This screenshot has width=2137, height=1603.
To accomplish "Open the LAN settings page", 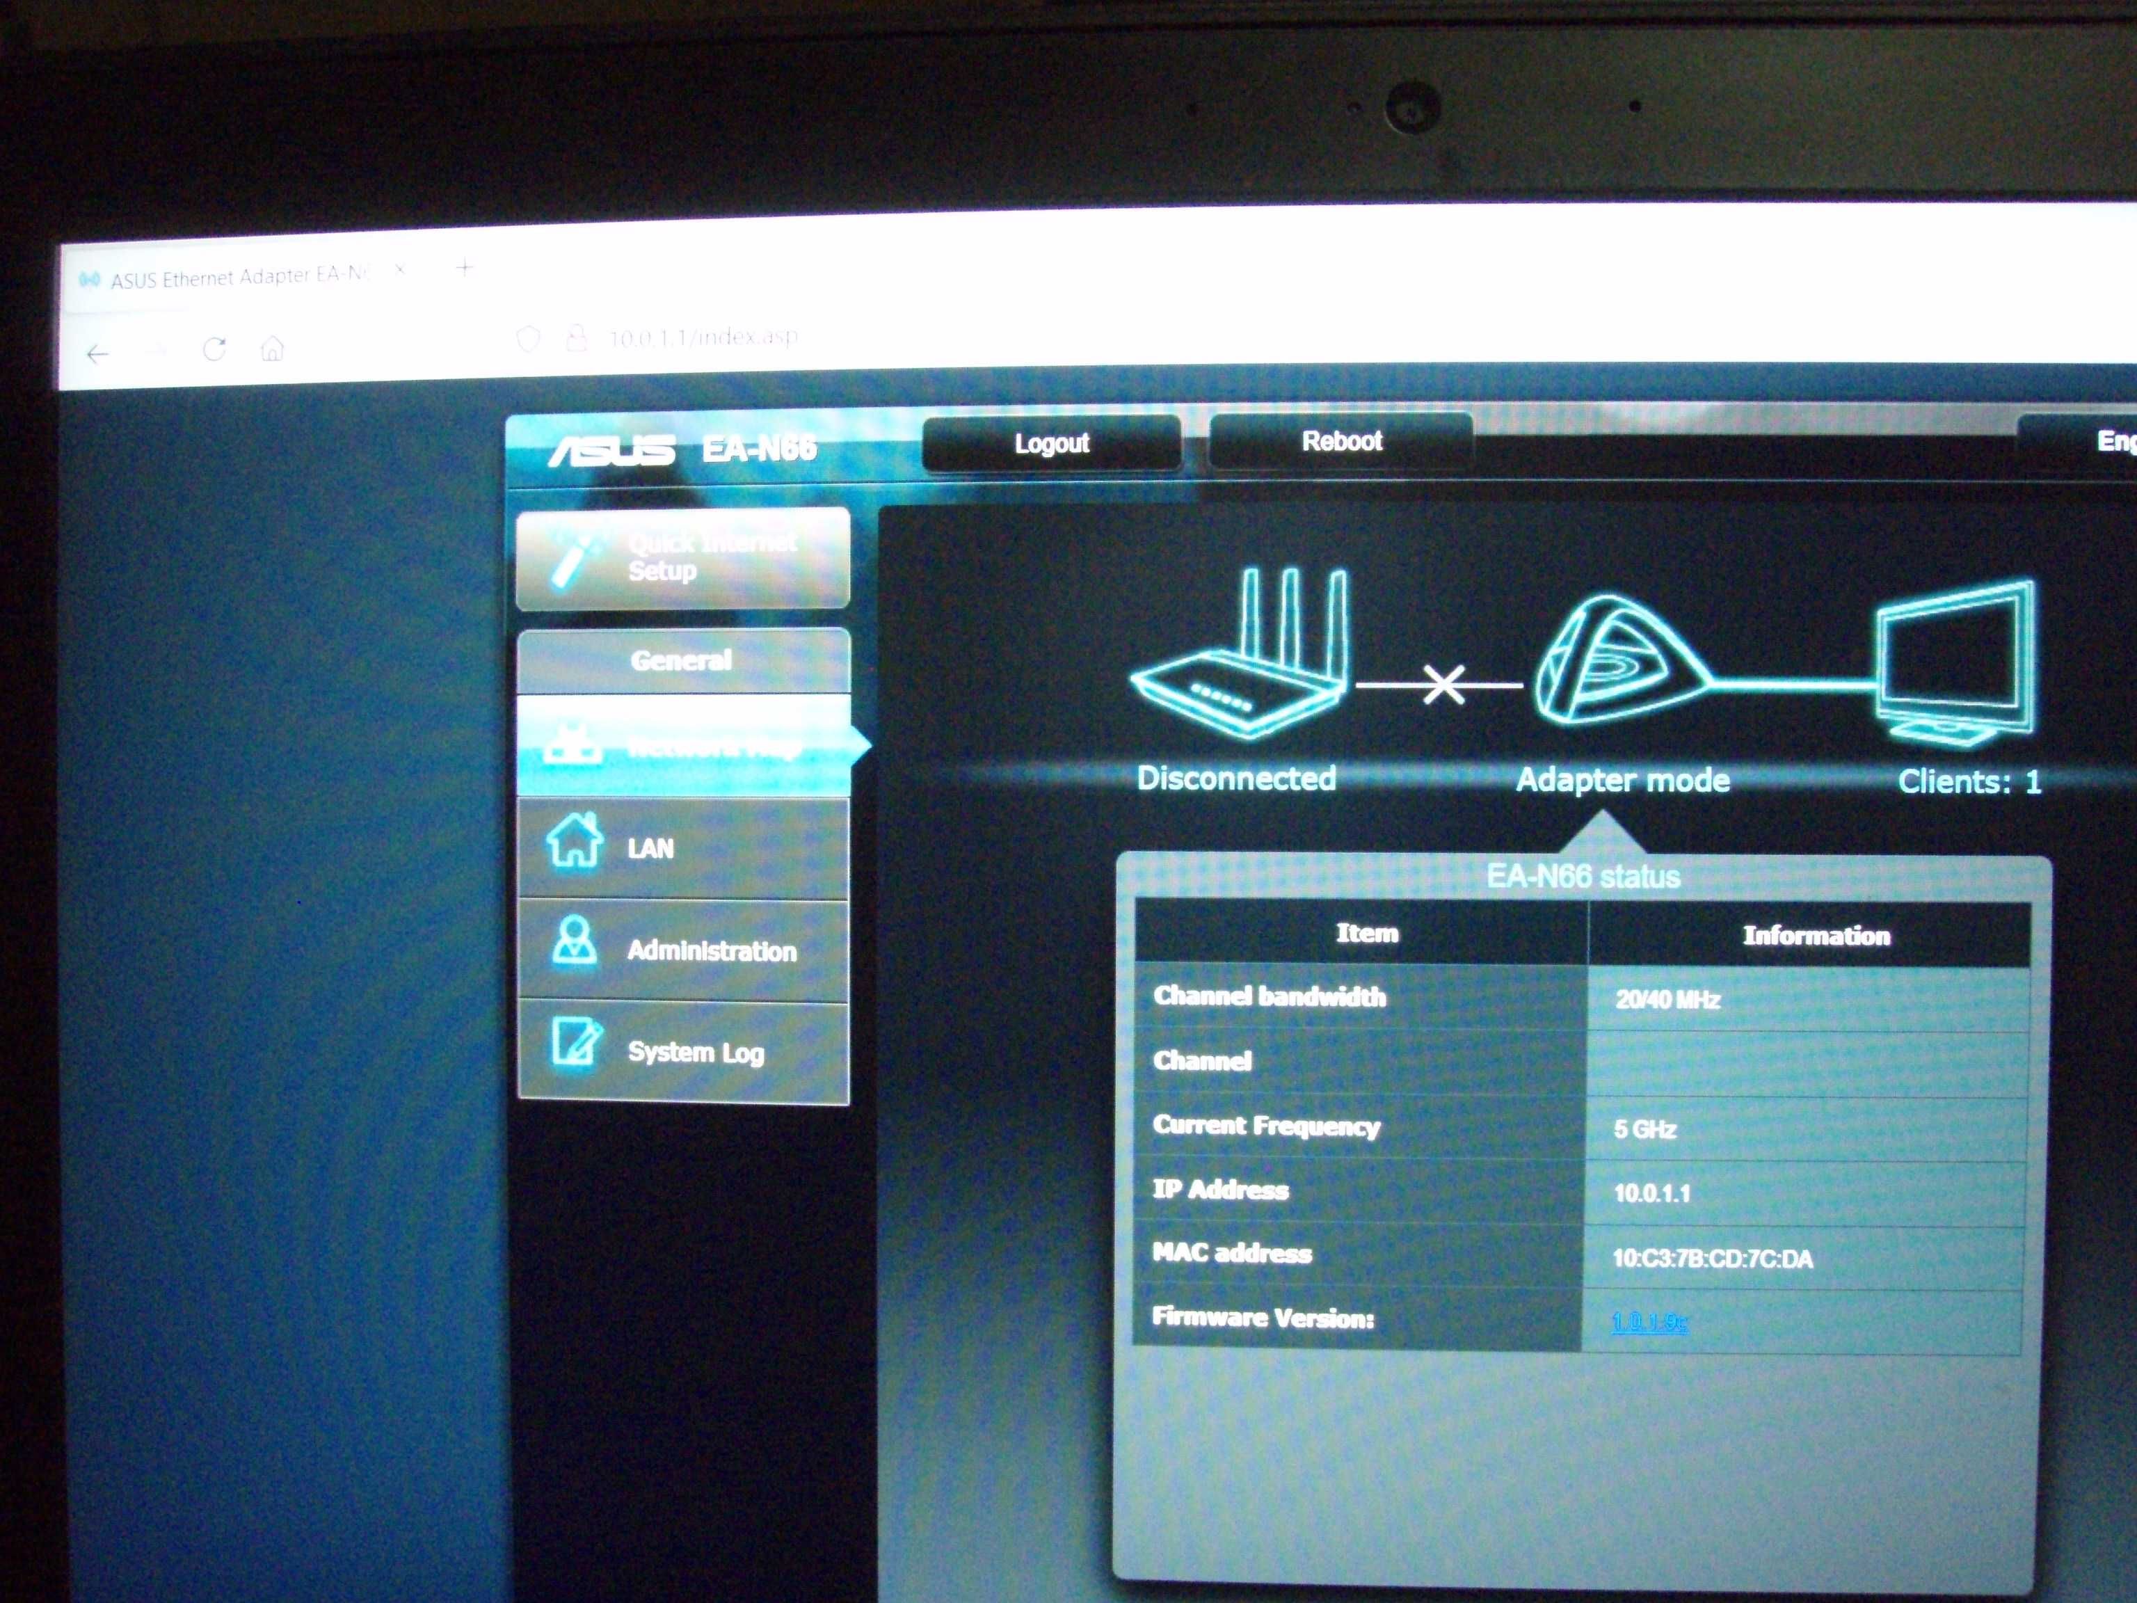I will 684,848.
